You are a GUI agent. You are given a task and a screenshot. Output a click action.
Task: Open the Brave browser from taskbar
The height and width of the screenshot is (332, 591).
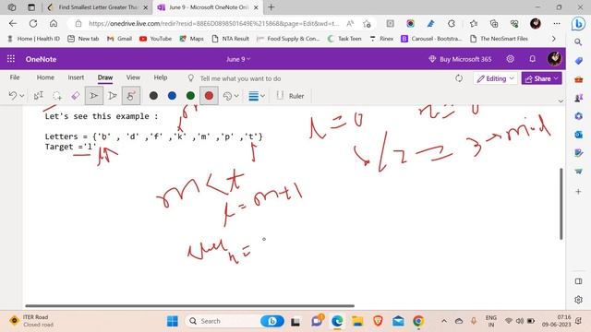(x=378, y=321)
